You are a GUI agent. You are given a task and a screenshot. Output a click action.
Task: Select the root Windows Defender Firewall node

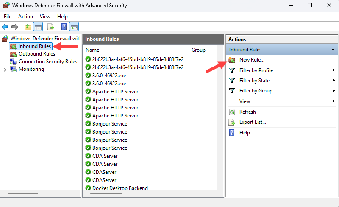click(45, 39)
